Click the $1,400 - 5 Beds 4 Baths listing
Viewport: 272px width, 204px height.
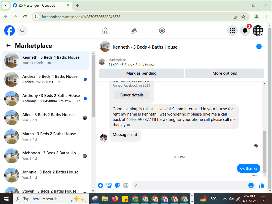[x=131, y=65]
